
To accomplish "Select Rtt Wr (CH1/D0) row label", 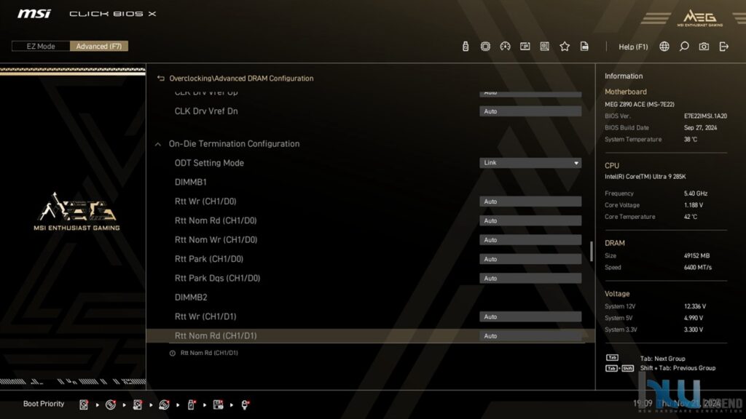I will point(205,201).
